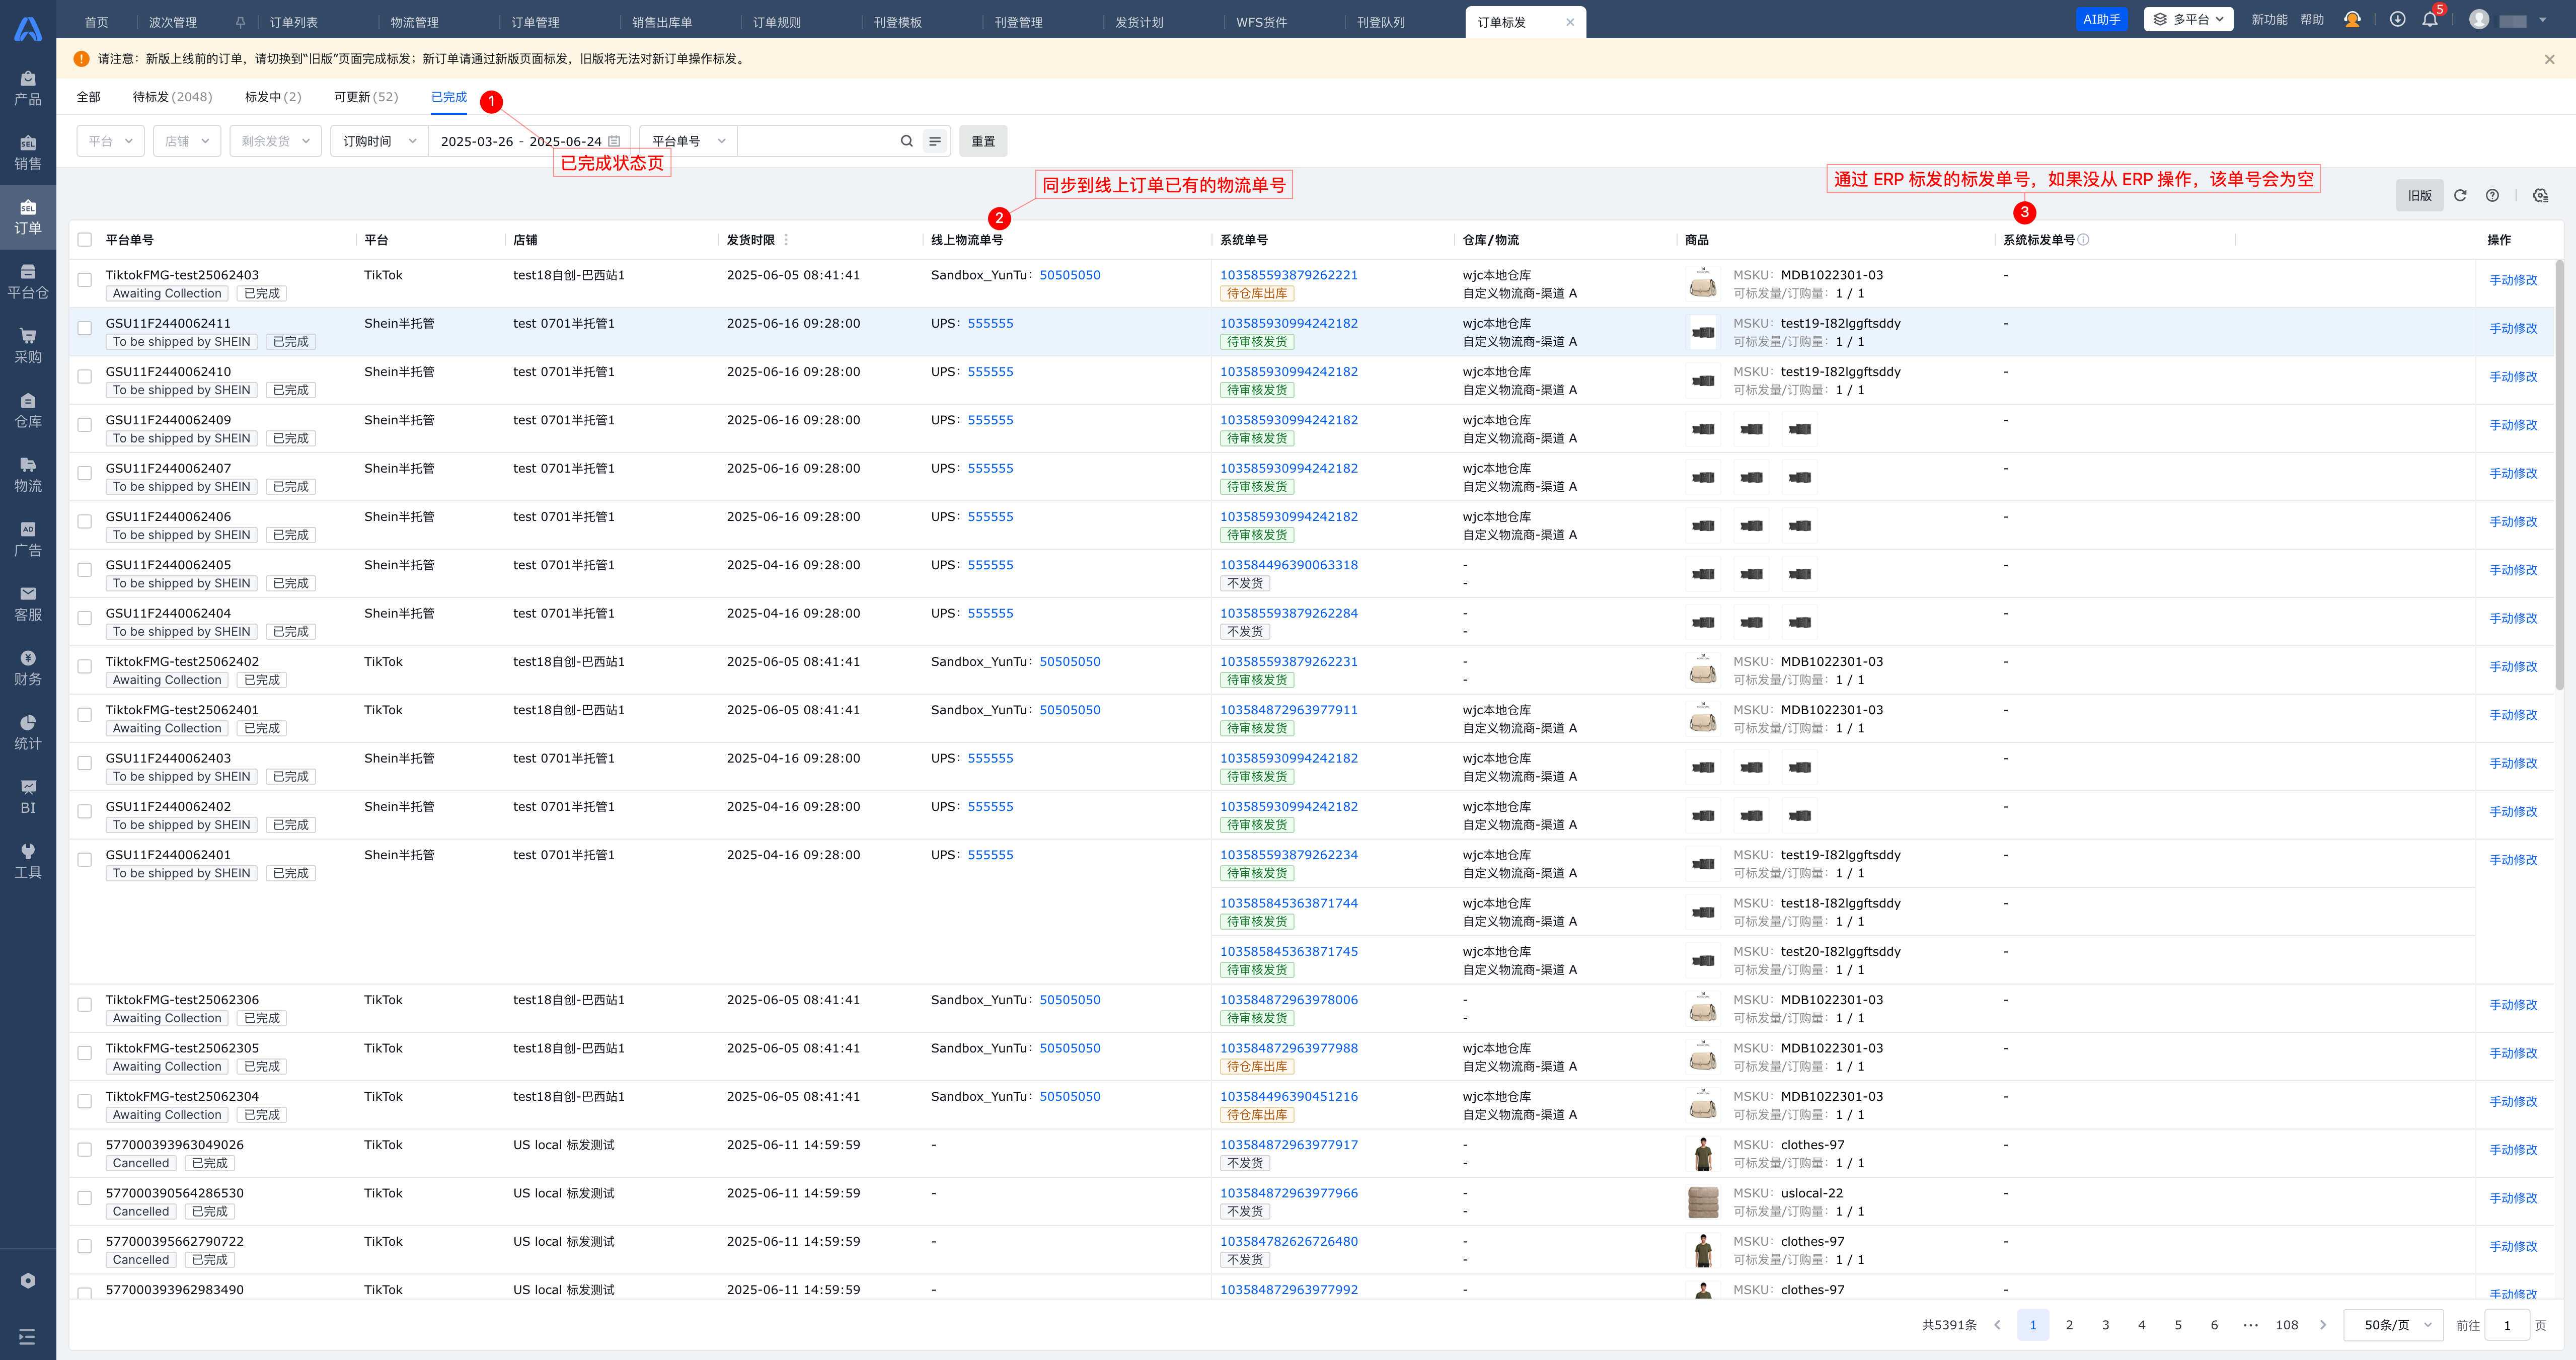
Task: Click the refresh icon beside 旧版
Action: click(2460, 196)
